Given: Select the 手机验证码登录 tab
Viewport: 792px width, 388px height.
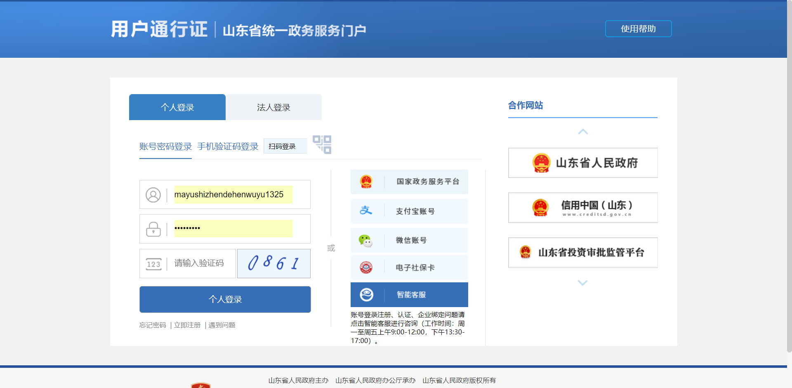Looking at the screenshot, I should point(228,147).
